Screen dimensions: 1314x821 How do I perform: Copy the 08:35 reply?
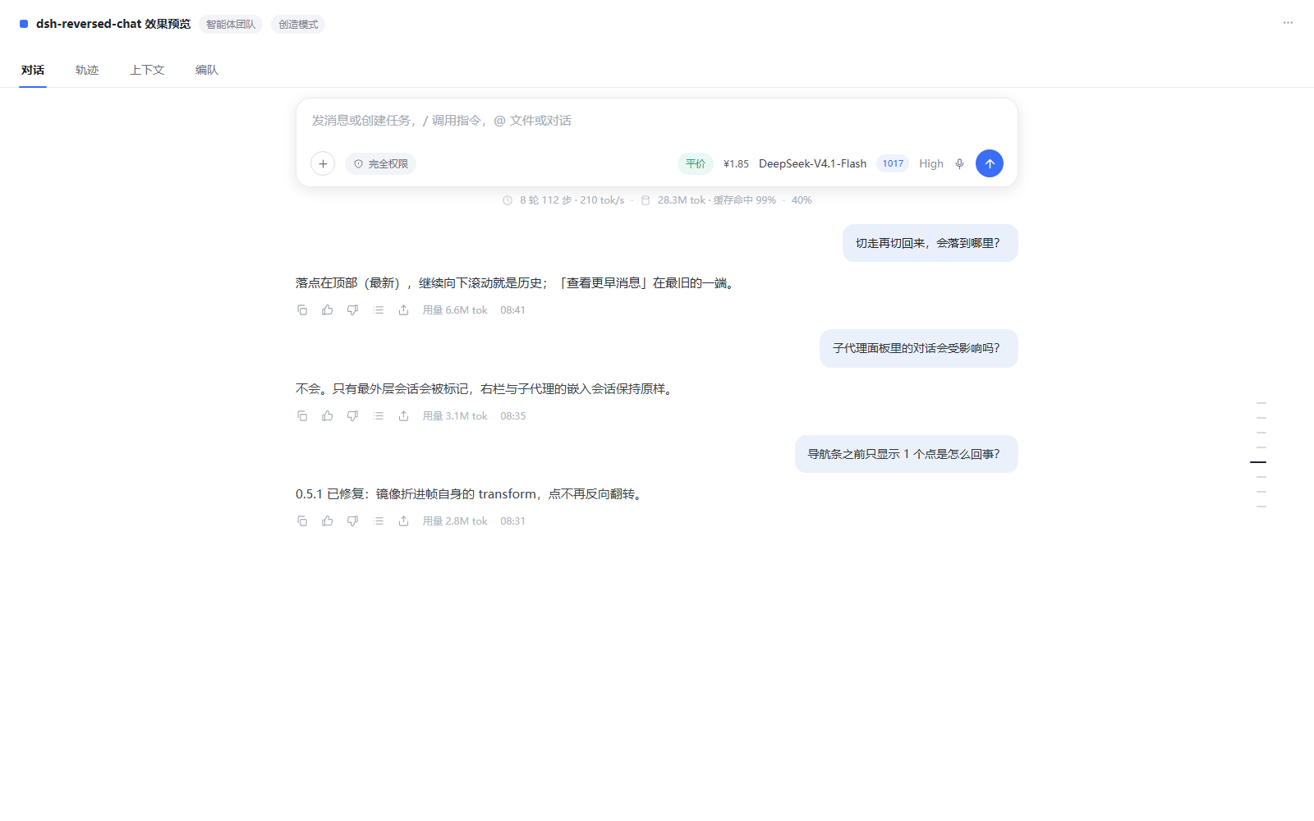click(302, 416)
